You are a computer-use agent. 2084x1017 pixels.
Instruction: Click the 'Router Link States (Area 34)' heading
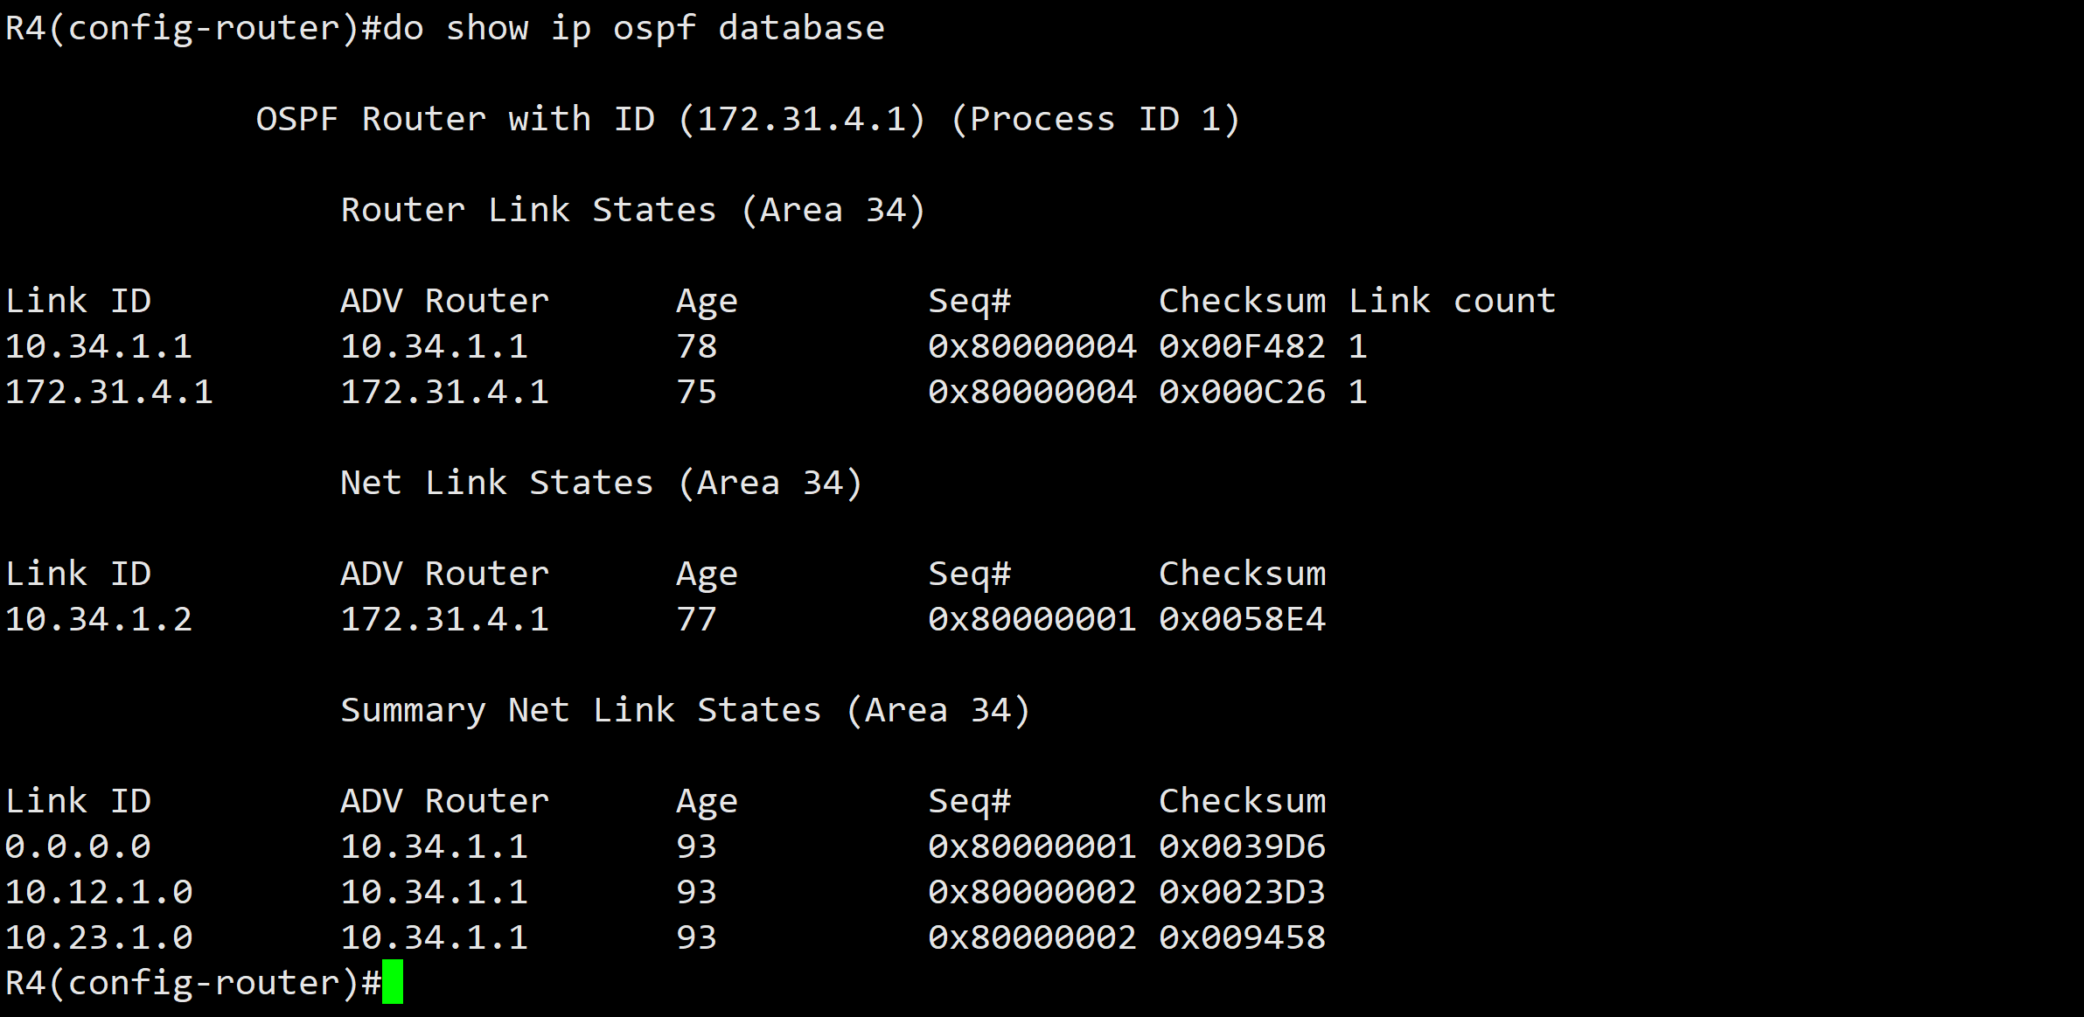pyautogui.click(x=632, y=210)
